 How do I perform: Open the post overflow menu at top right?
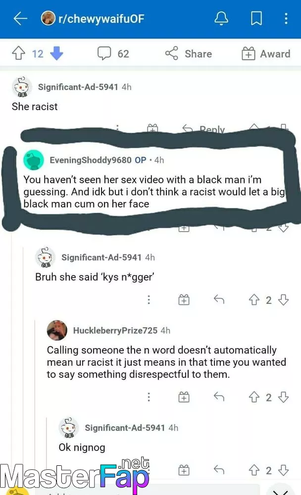point(286,19)
